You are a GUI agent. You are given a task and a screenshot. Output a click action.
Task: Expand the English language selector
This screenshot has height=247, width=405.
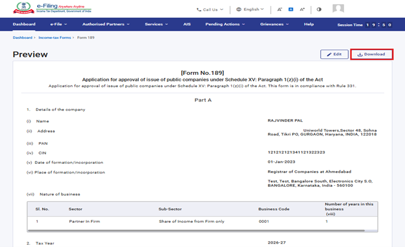point(250,9)
